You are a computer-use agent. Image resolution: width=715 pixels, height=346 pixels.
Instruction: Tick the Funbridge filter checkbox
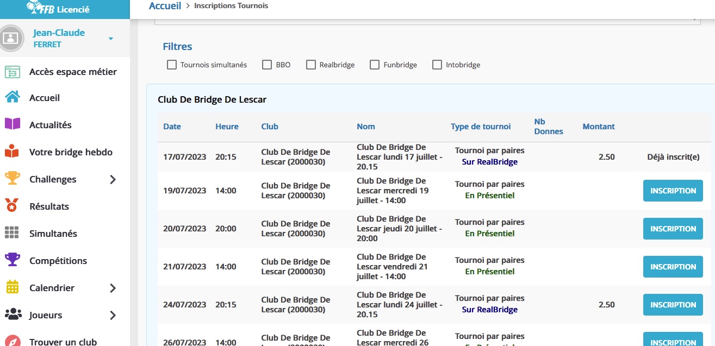pos(375,65)
